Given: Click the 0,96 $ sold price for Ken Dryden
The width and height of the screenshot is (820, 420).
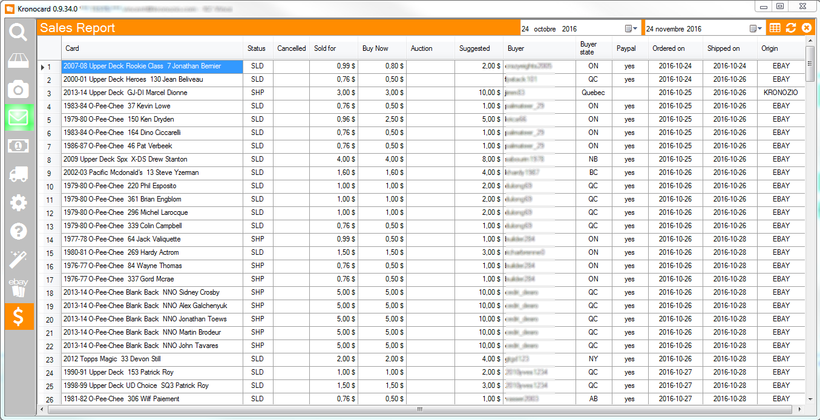Looking at the screenshot, I should (334, 120).
